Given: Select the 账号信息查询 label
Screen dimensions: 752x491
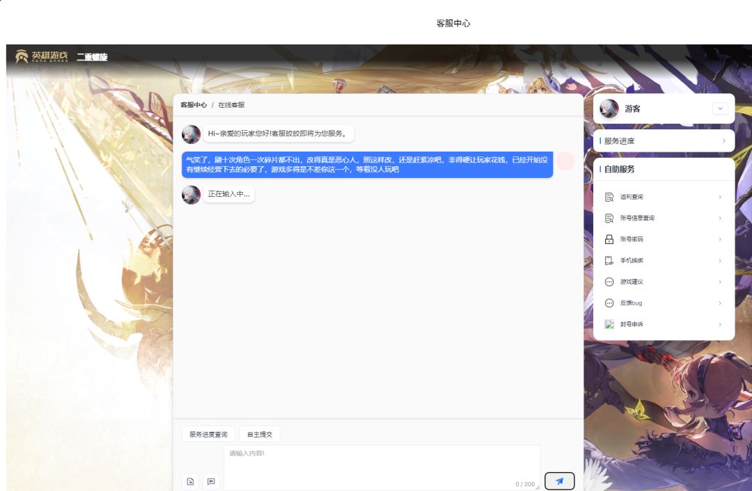Looking at the screenshot, I should tap(637, 218).
